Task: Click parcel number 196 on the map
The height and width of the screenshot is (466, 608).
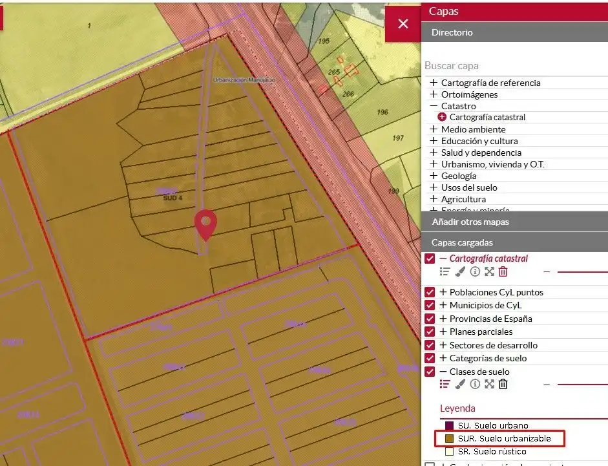Action: point(383,112)
